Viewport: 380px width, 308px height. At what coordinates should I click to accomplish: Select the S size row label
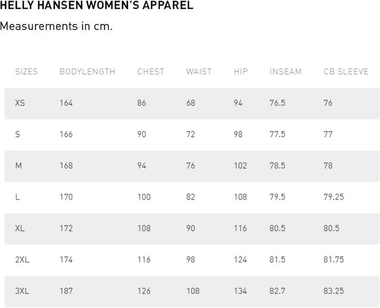(x=18, y=134)
